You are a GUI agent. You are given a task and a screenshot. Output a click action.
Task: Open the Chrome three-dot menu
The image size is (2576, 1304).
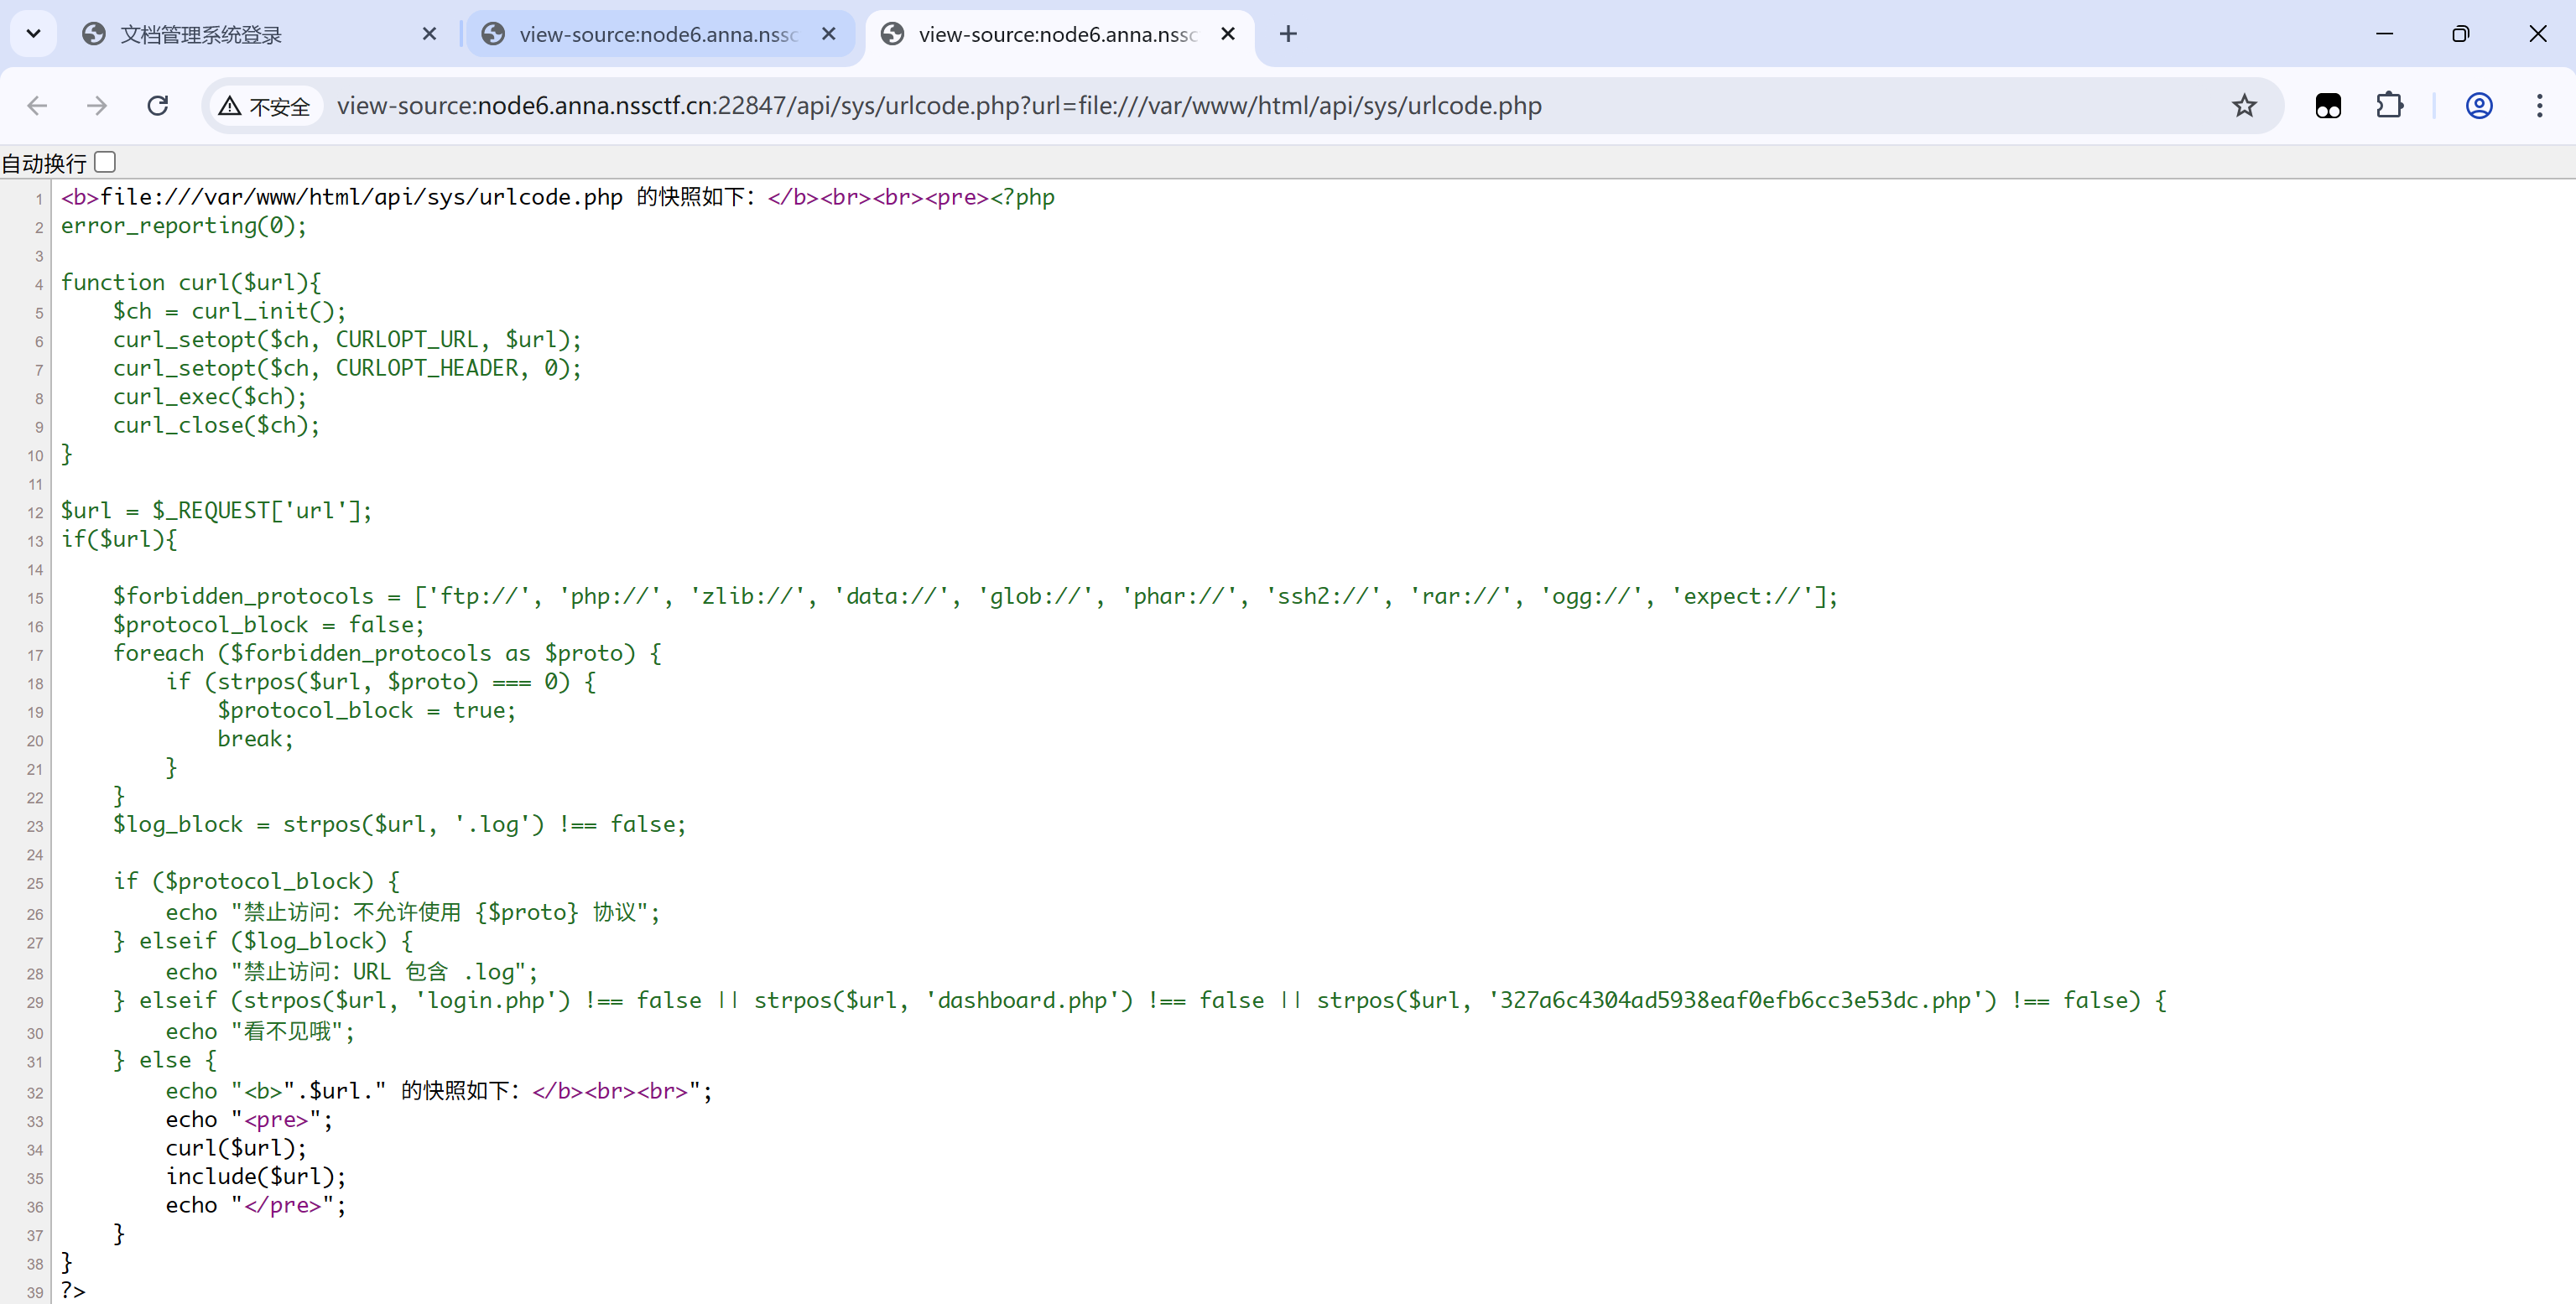tap(2539, 106)
